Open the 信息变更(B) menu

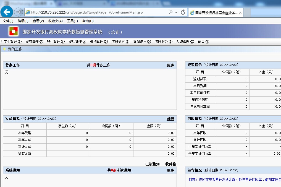tap(120, 42)
